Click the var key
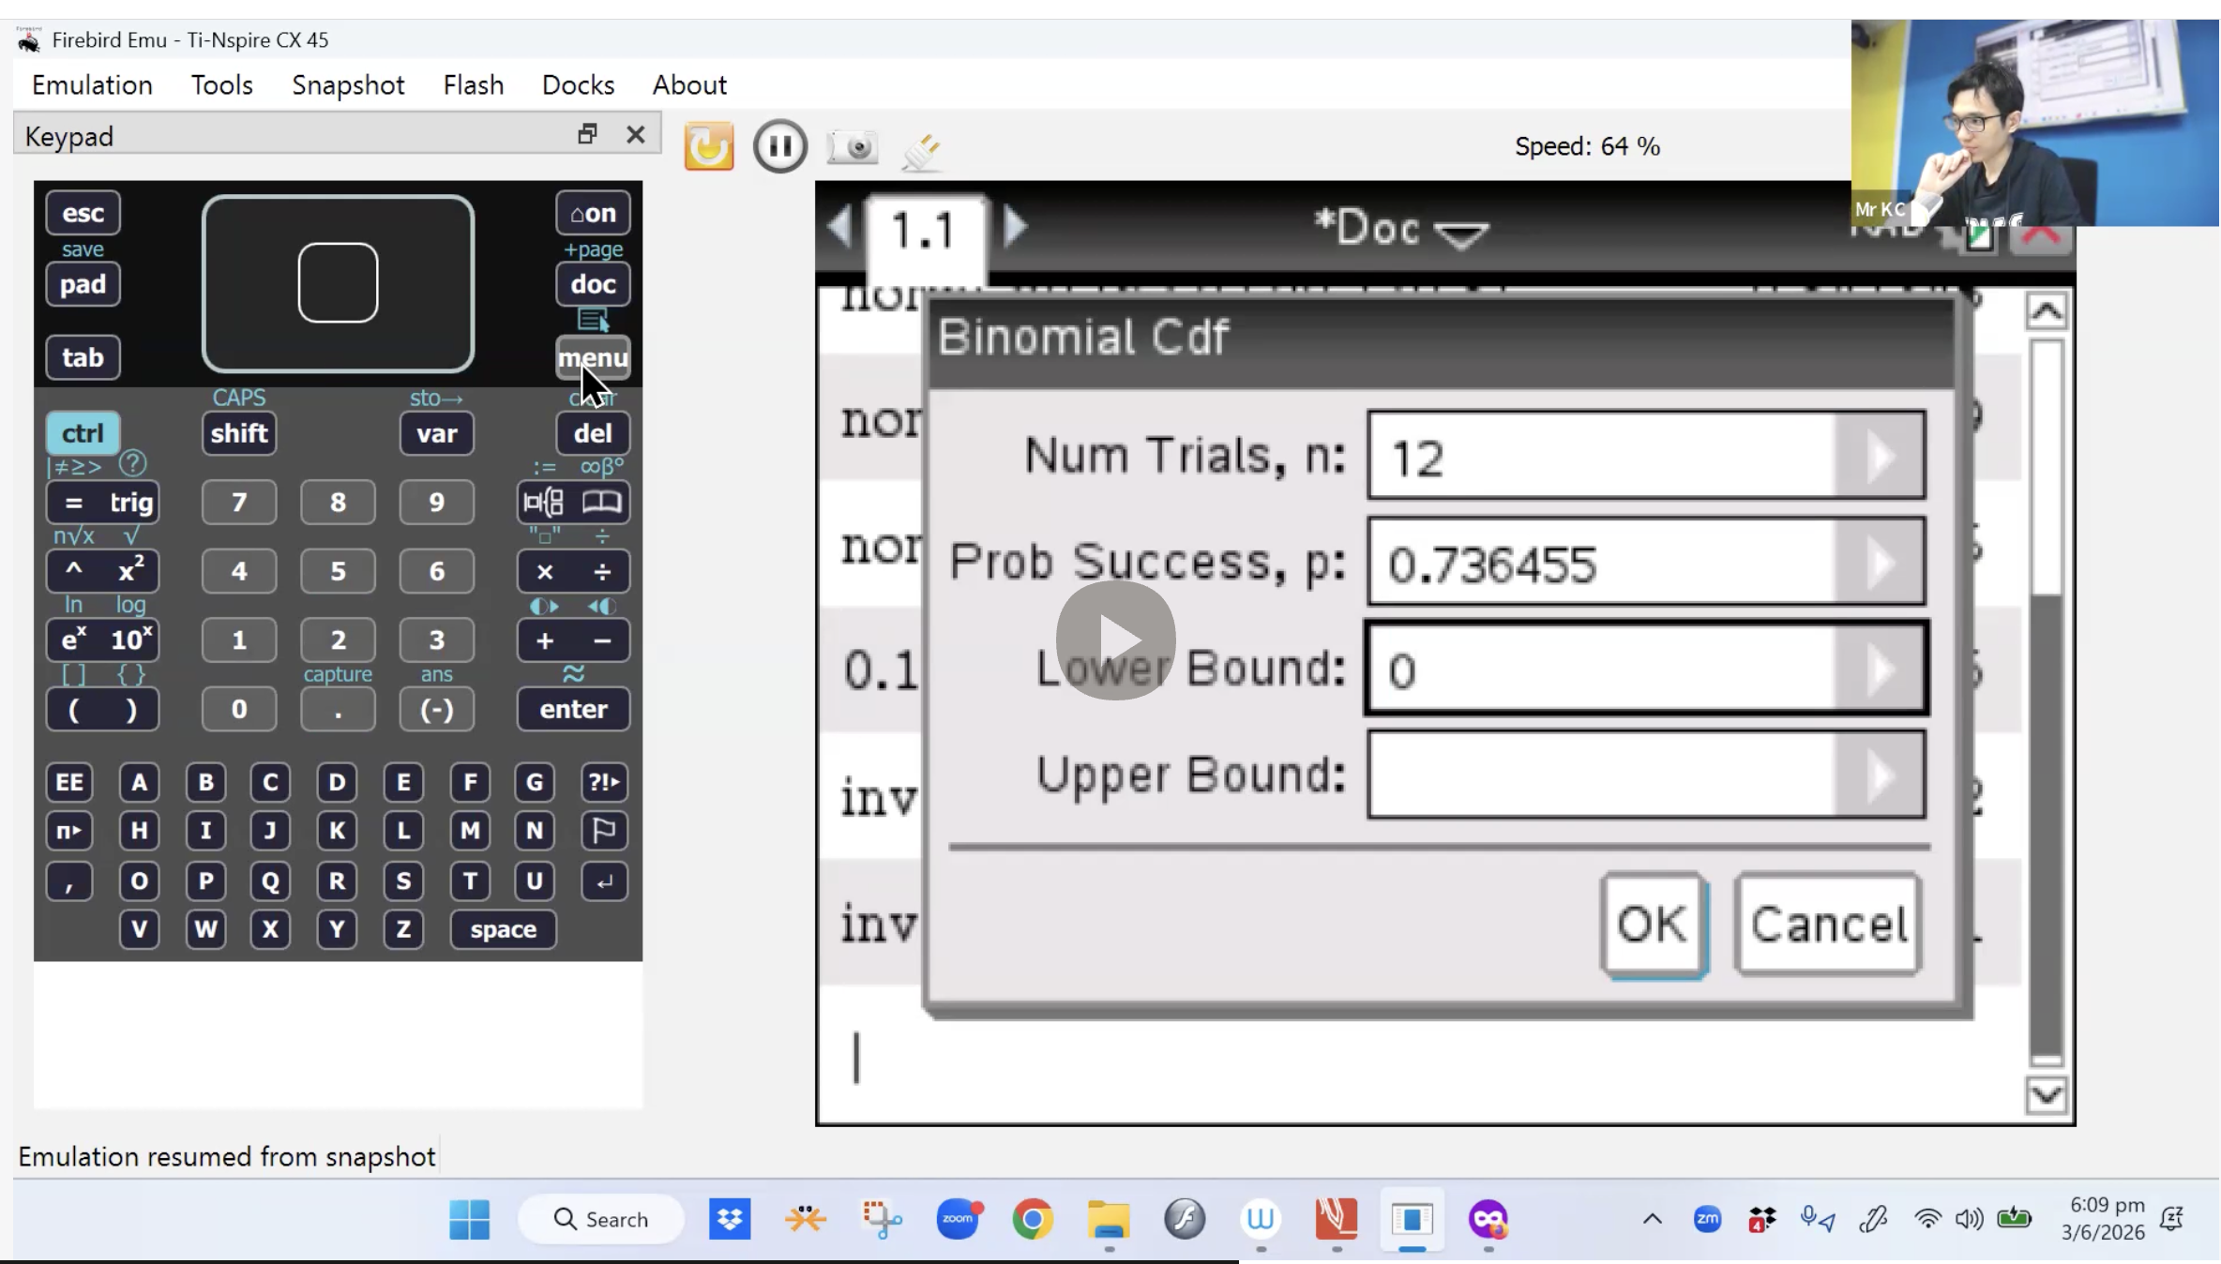Viewport: 2221px width, 1264px height. pyautogui.click(x=437, y=433)
